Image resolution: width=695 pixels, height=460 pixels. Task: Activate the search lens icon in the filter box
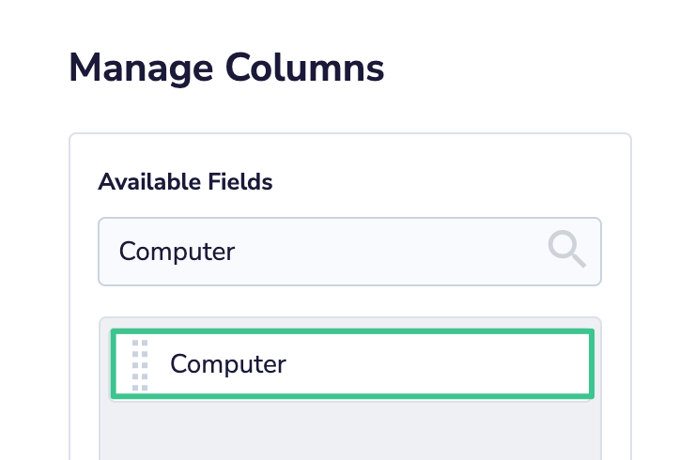click(x=567, y=249)
